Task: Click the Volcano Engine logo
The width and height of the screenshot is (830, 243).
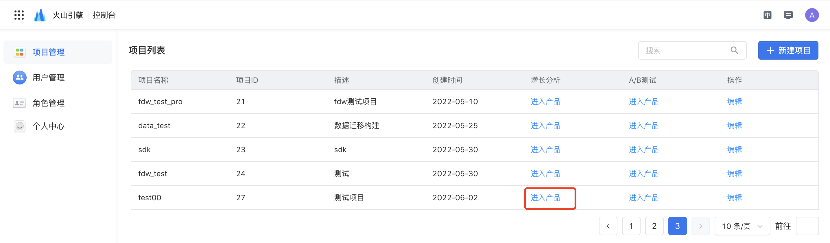Action: 40,15
